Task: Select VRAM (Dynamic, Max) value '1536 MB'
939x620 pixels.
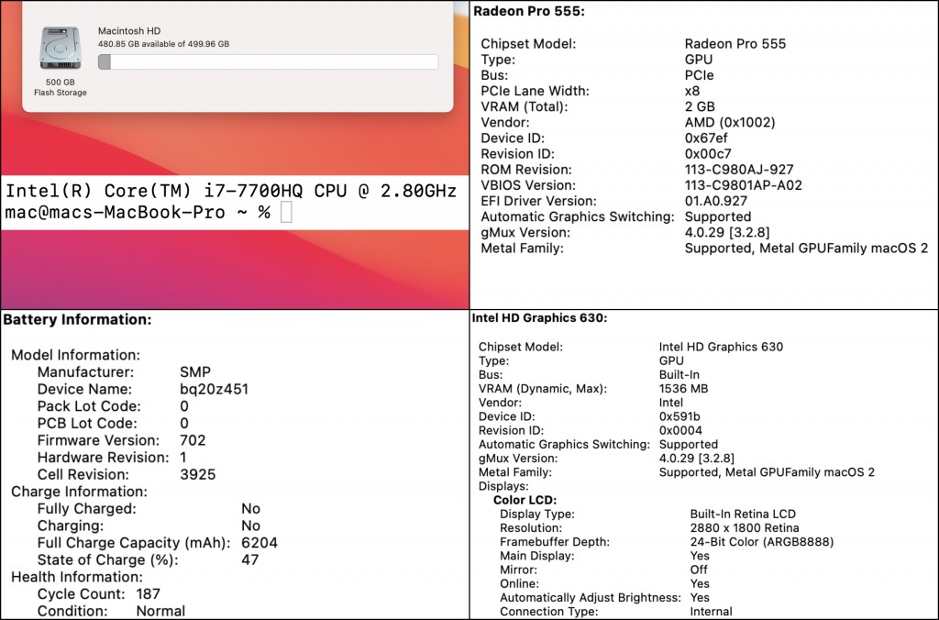Action: coord(683,389)
